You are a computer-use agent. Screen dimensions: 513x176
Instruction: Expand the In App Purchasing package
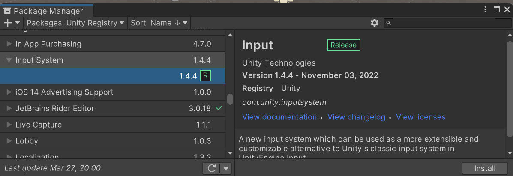point(9,44)
